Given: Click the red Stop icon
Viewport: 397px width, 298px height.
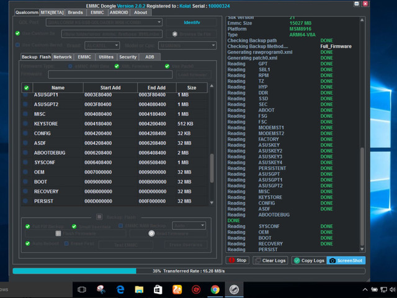Looking at the screenshot, I should pyautogui.click(x=231, y=260).
